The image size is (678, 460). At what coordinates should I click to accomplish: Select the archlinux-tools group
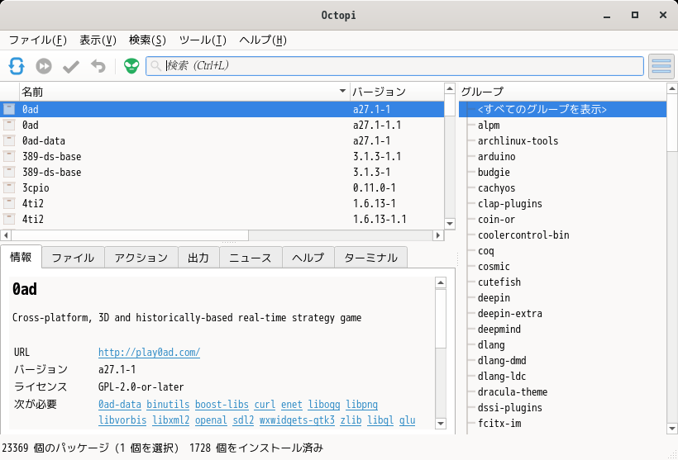518,140
